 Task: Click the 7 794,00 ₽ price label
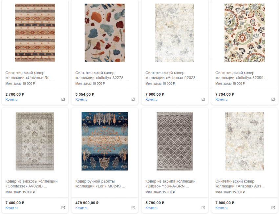coord(225,94)
